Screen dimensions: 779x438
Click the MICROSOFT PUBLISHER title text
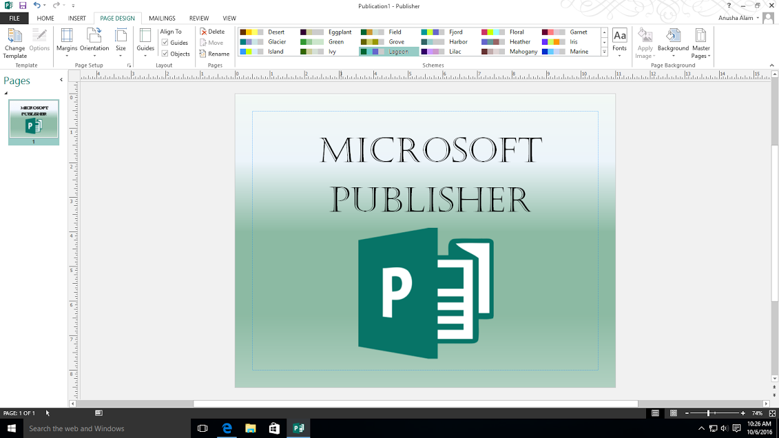point(430,174)
